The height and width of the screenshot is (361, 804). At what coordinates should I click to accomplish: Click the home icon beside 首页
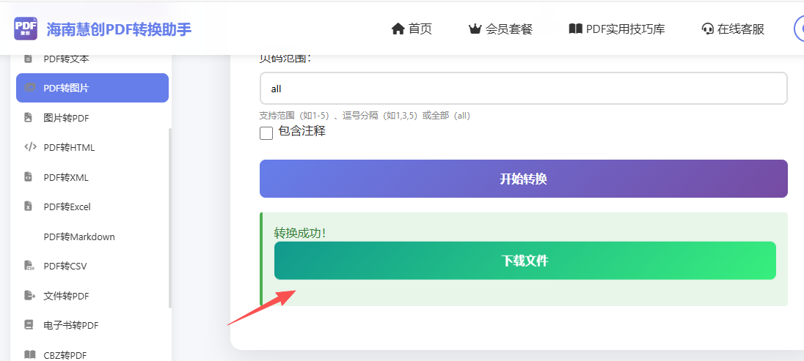pyautogui.click(x=398, y=29)
